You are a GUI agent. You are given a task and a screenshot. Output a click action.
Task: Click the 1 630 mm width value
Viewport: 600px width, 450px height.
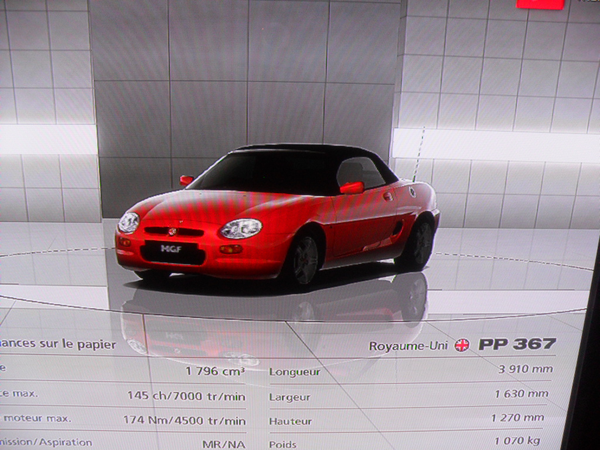click(521, 394)
